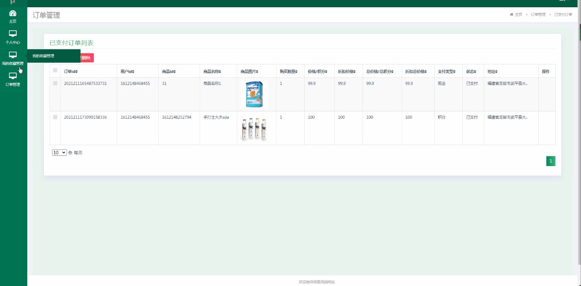The width and height of the screenshot is (581, 286).
Task: Sort the table by 购买数量 column
Action: coord(288,71)
